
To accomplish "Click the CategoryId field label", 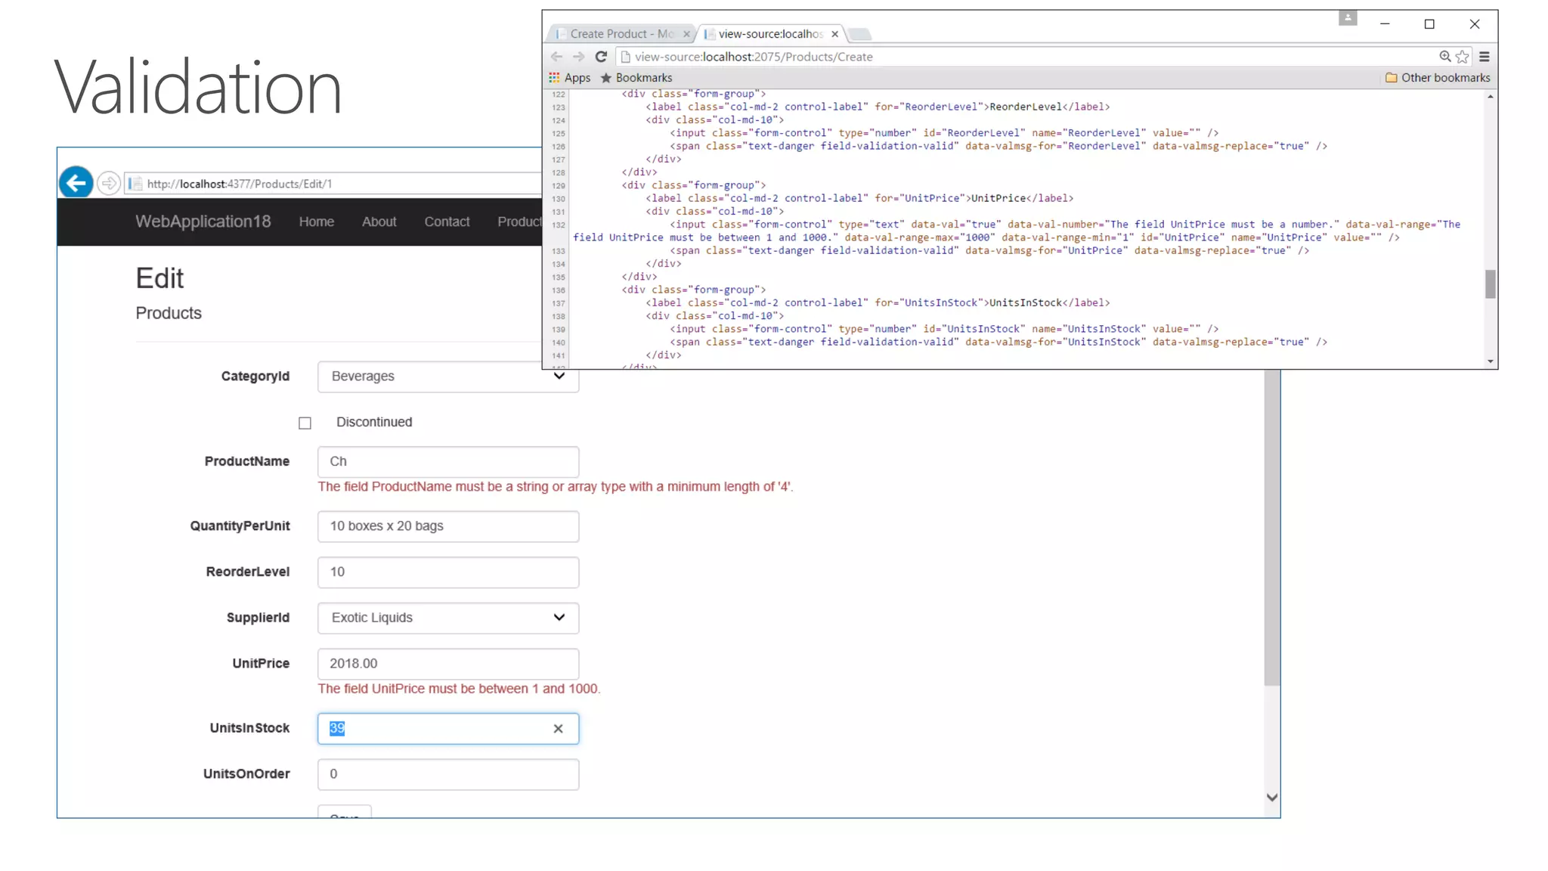I will (x=255, y=377).
